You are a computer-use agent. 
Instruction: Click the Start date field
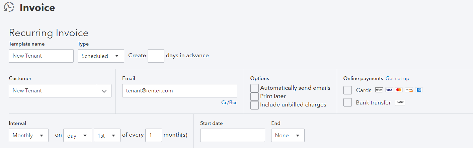232,135
